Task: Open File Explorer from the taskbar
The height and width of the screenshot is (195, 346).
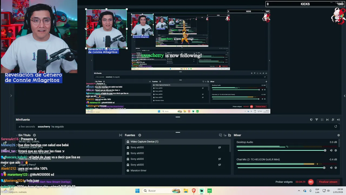Action: tap(186, 191)
